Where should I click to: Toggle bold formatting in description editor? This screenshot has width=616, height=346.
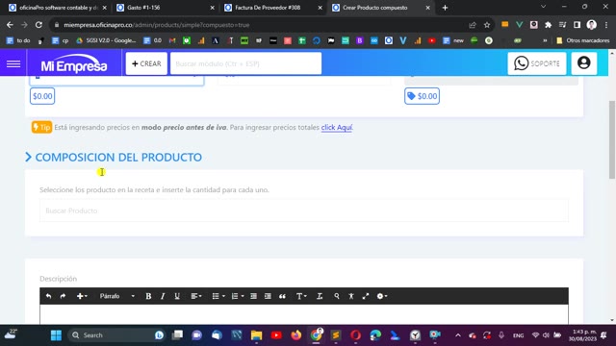pos(148,296)
